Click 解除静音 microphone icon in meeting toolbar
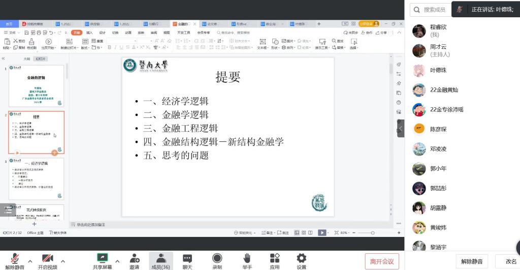This screenshot has width=520, height=270. point(15,258)
